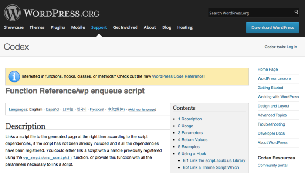The width and height of the screenshot is (305, 173).
Task: Click the search magnifier icon
Action: (x=296, y=12)
